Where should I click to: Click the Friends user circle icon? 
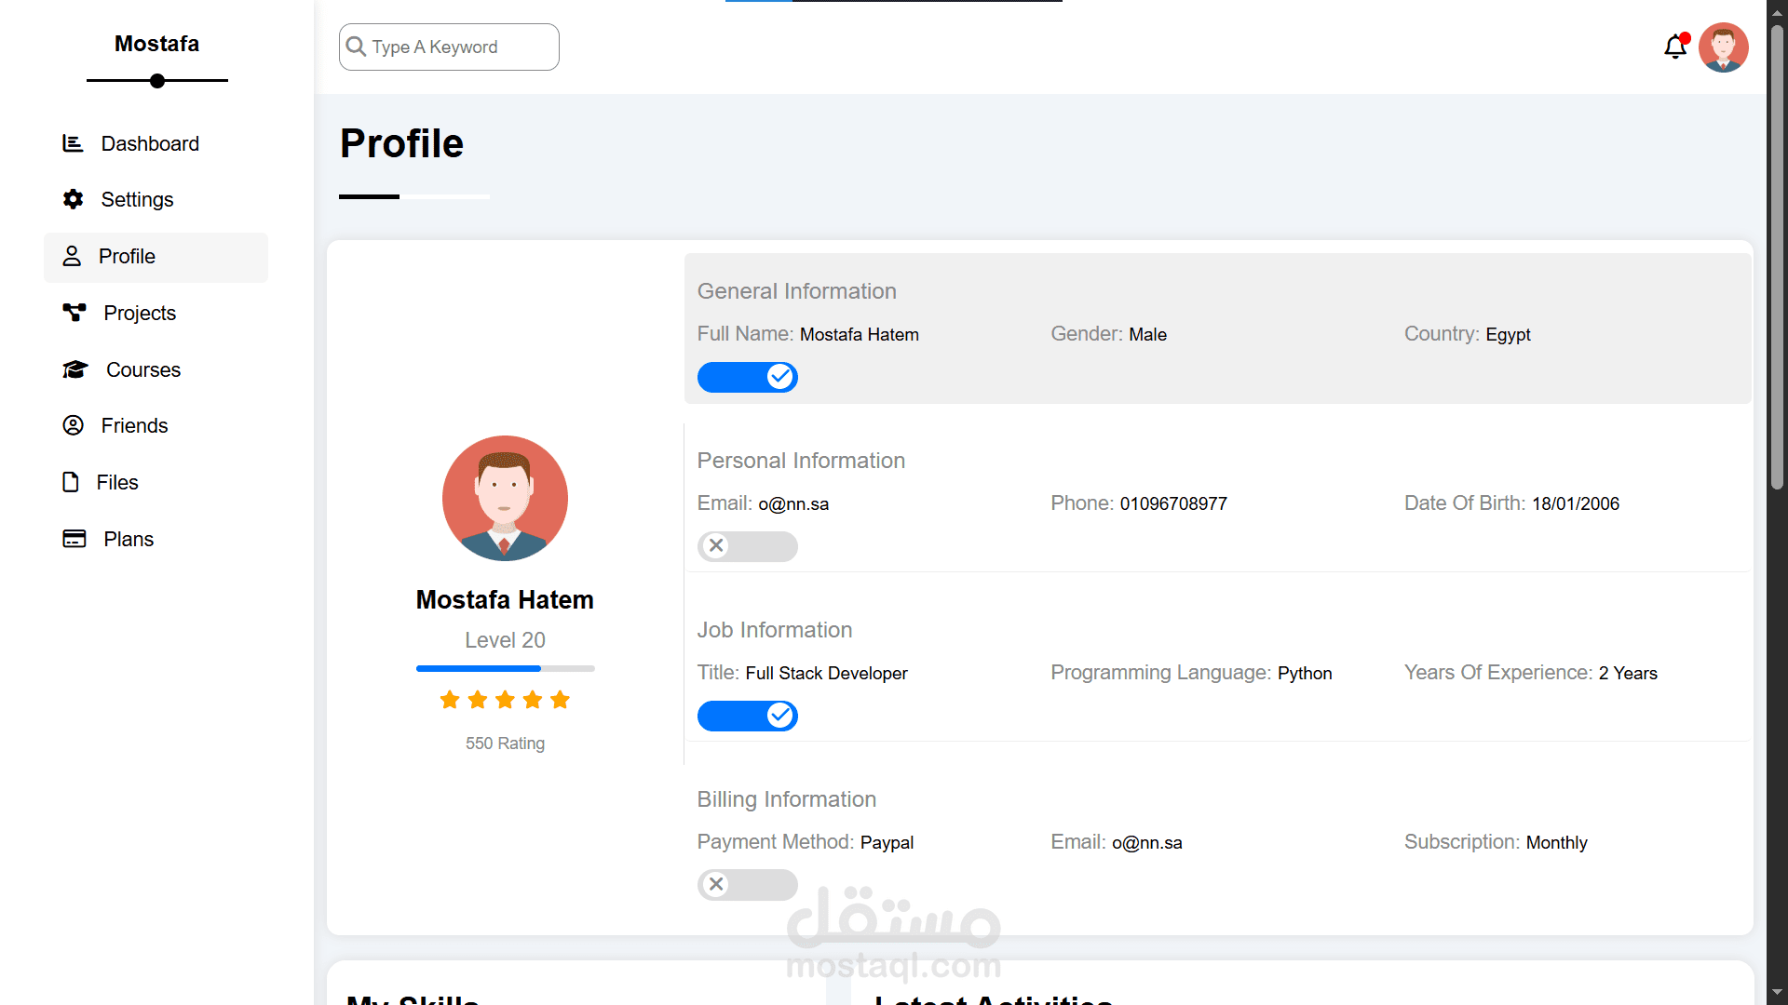coord(73,425)
